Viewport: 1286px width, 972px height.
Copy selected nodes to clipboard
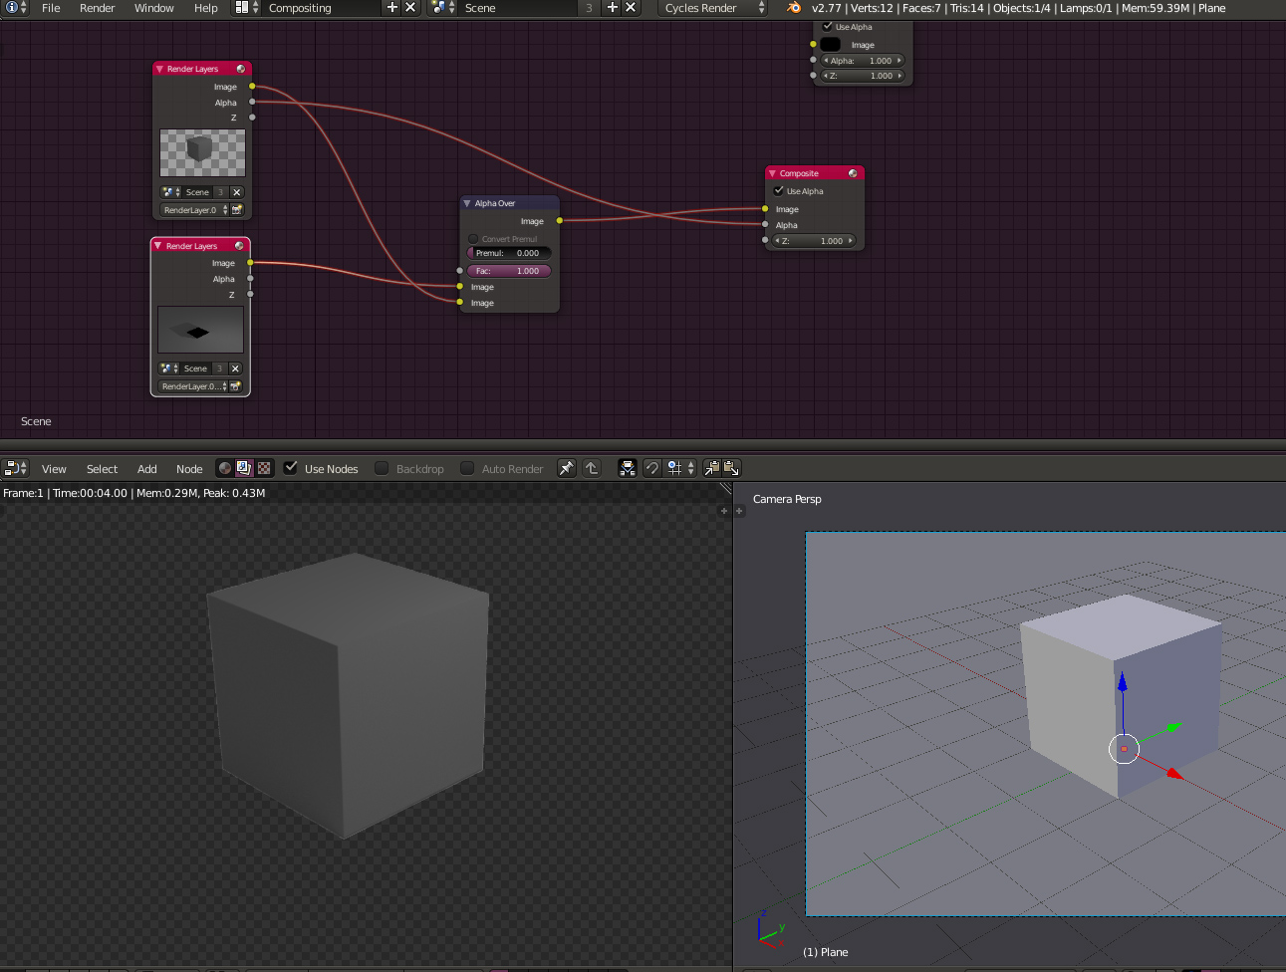[x=712, y=468]
